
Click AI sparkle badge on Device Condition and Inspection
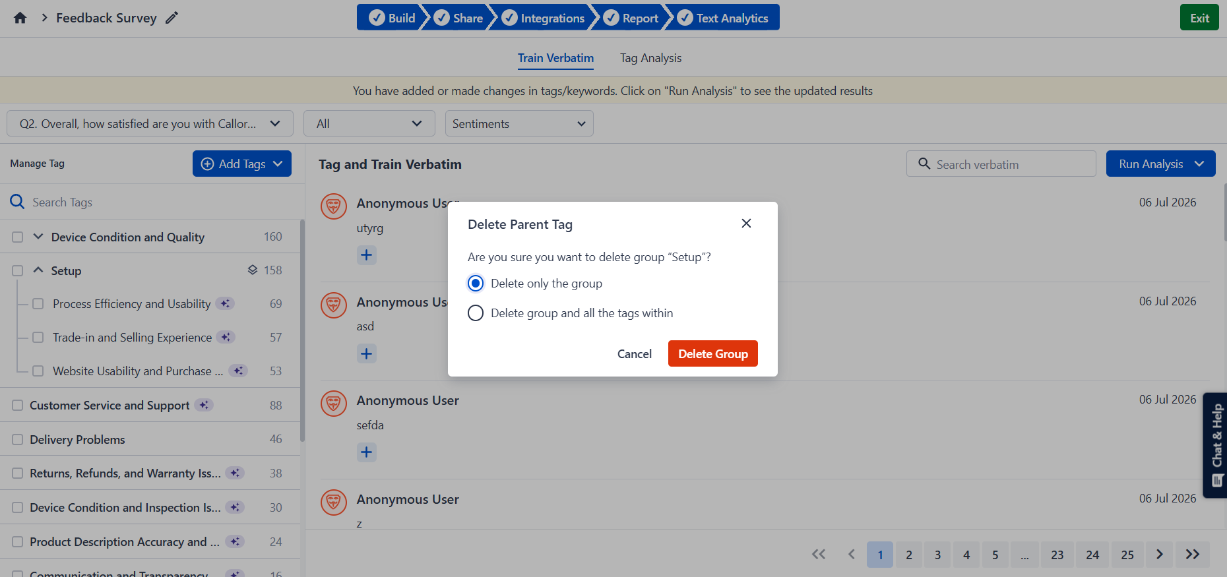click(235, 507)
